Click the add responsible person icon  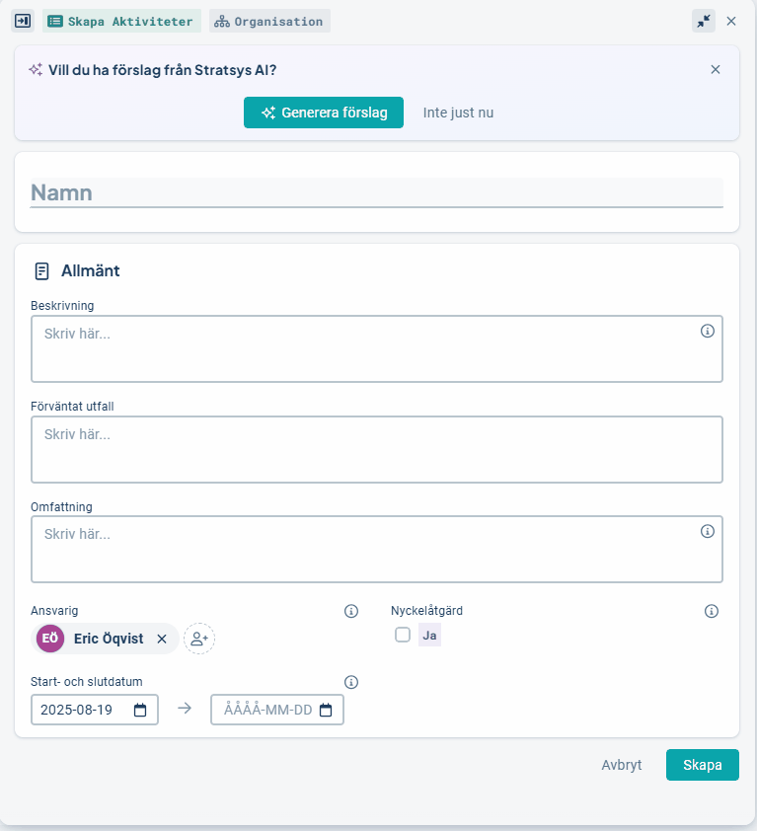click(x=199, y=639)
